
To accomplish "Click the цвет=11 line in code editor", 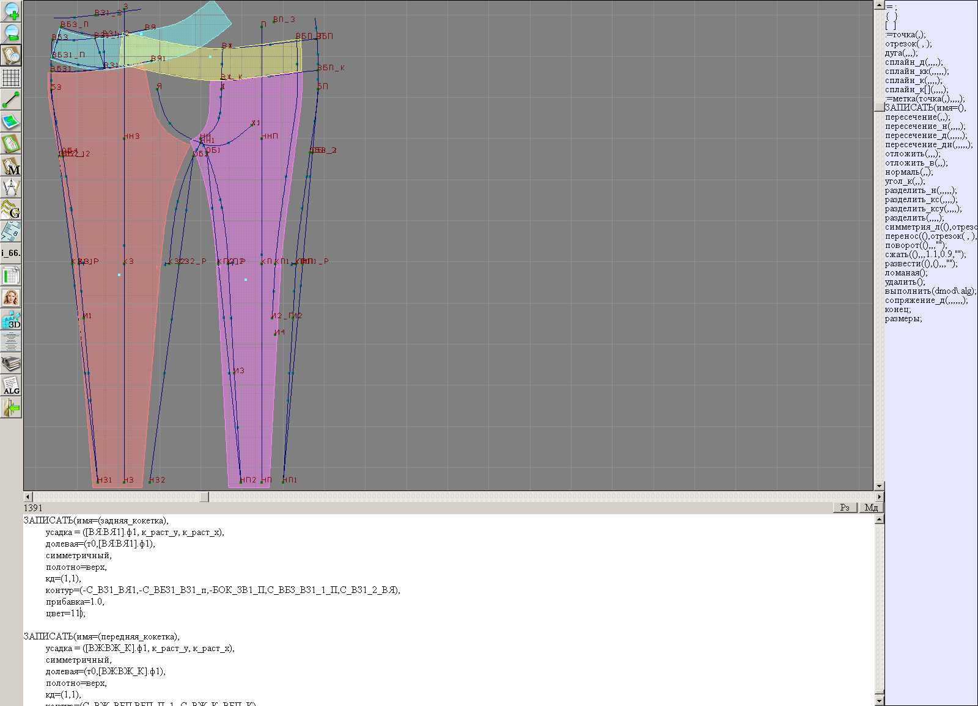I will click(x=65, y=613).
